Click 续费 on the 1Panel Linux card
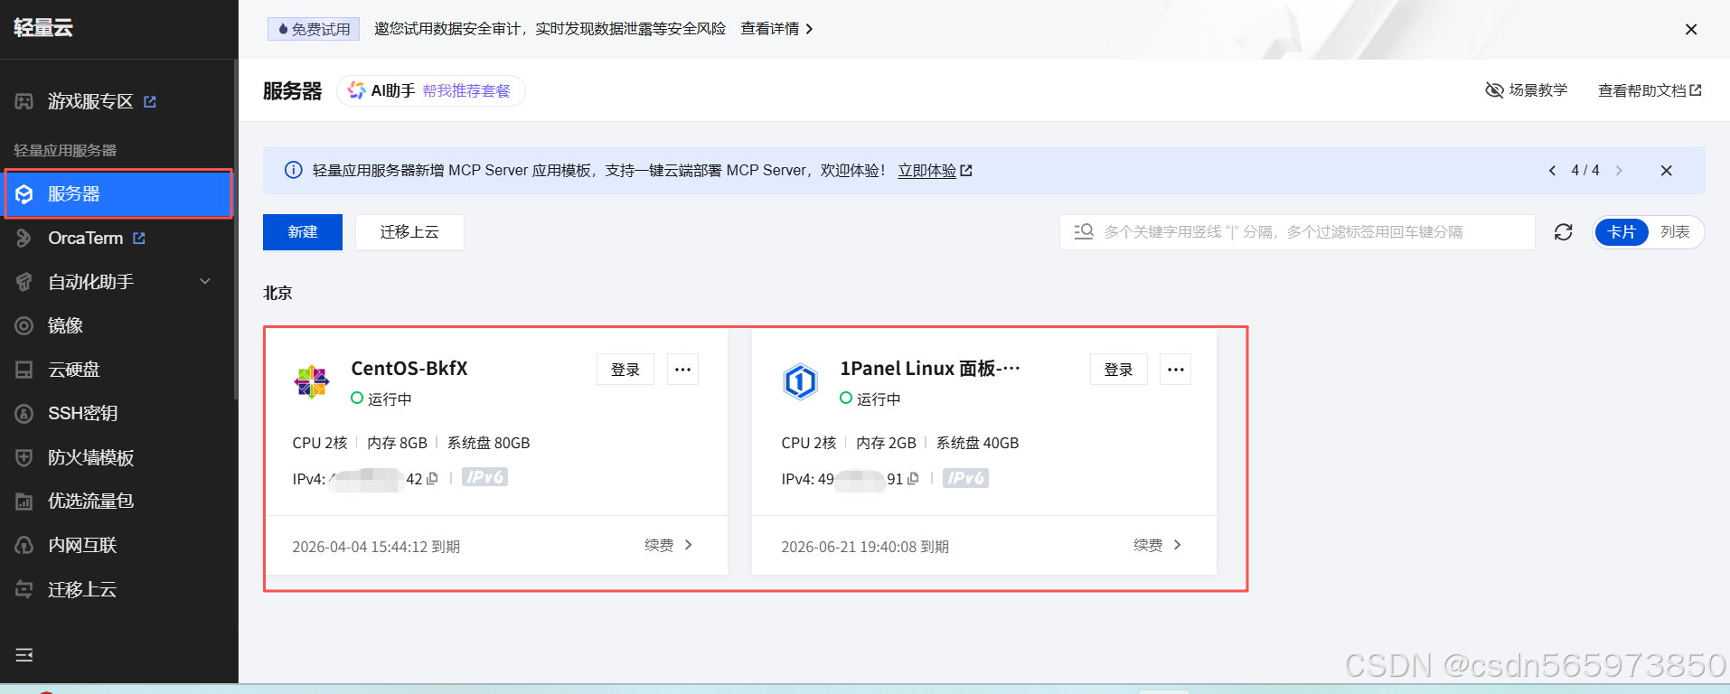 pos(1157,545)
